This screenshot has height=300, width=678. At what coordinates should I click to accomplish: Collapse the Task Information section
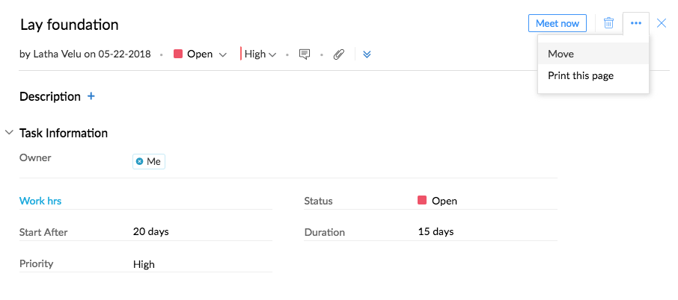9,133
